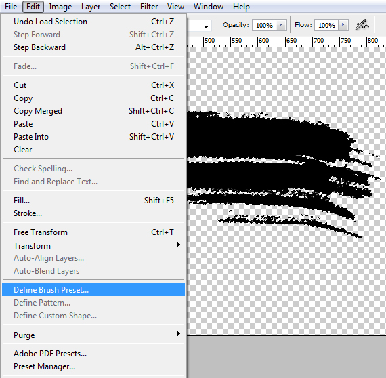Open the Fill... dialog
Viewport: 386px width, 378px height.
[93, 201]
